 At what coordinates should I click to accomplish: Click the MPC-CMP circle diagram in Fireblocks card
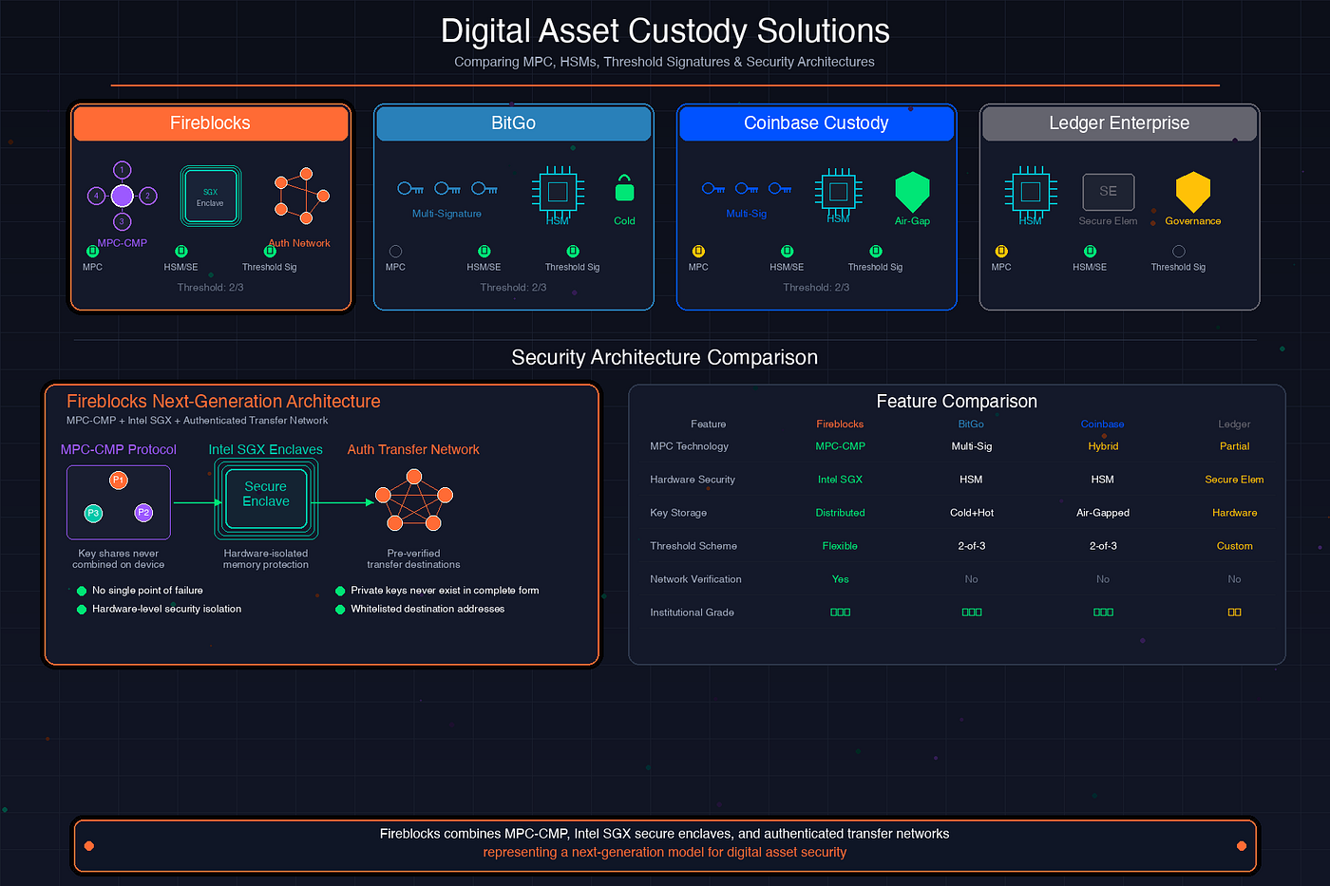pyautogui.click(x=121, y=196)
